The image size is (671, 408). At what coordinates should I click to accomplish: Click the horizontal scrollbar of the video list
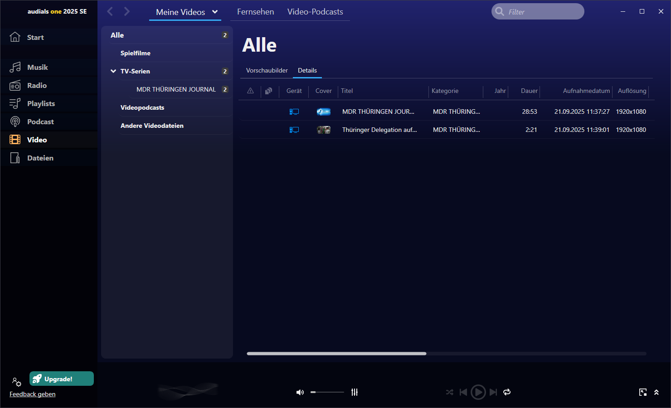pos(336,354)
